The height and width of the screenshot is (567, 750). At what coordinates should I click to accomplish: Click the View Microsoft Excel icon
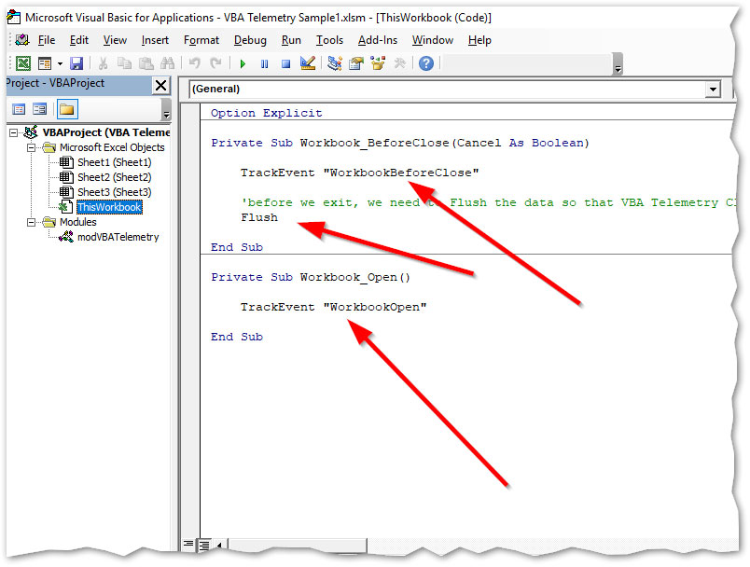tap(23, 63)
